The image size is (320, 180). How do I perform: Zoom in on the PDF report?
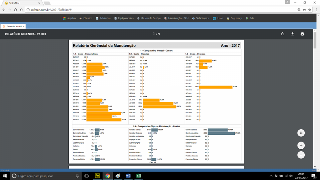[x=301, y=145]
